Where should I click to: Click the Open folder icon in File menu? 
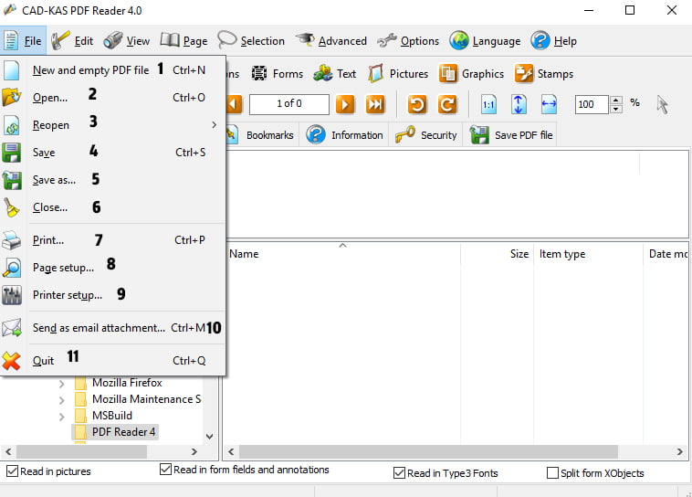[x=12, y=97]
